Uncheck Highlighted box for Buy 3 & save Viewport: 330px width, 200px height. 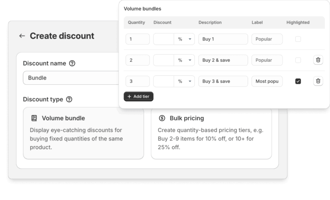[298, 81]
